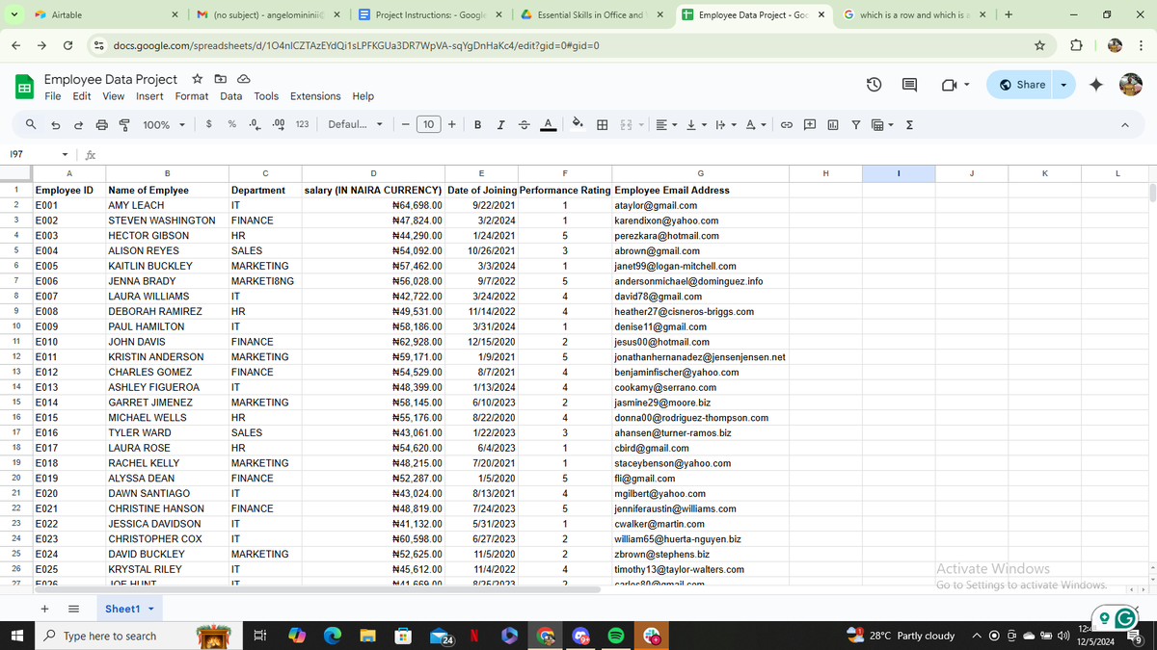Open the Gemini sparkle icon
This screenshot has width=1157, height=650.
(x=1096, y=85)
